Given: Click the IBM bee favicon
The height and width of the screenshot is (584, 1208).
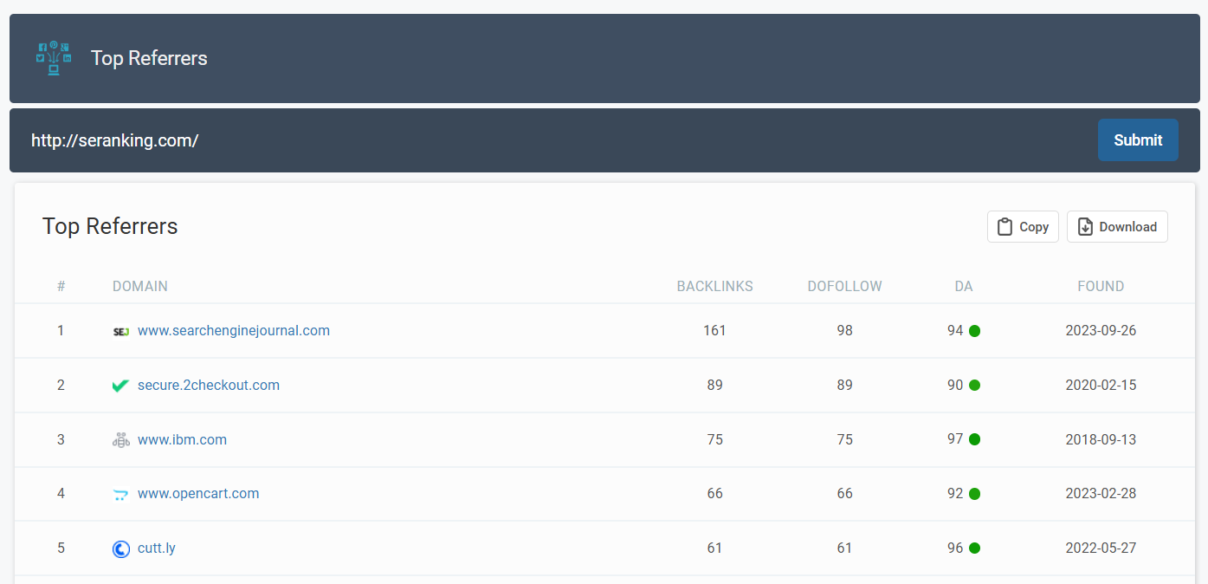Looking at the screenshot, I should click(x=121, y=440).
